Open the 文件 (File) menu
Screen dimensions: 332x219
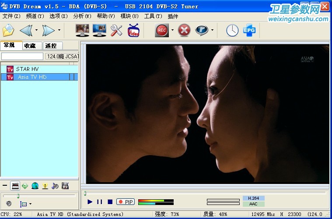11,16
